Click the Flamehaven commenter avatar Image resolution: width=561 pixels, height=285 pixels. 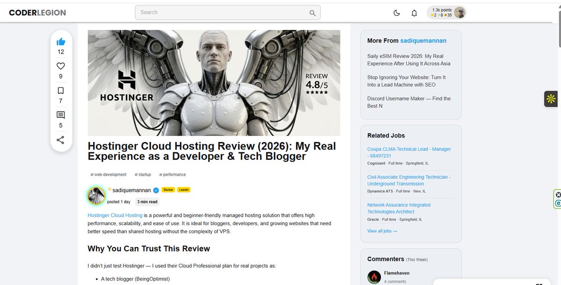tap(374, 277)
